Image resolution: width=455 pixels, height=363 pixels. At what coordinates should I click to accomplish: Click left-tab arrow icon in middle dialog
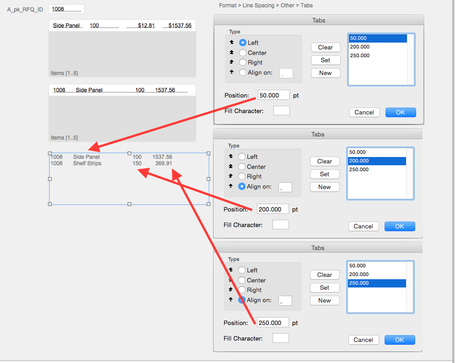pos(230,156)
